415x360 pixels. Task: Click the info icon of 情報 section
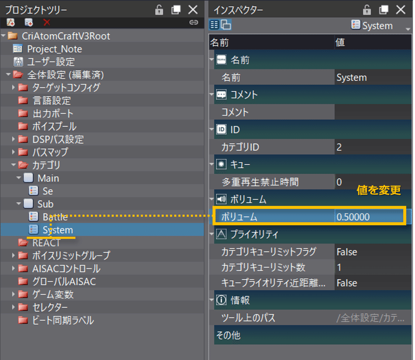(x=222, y=300)
